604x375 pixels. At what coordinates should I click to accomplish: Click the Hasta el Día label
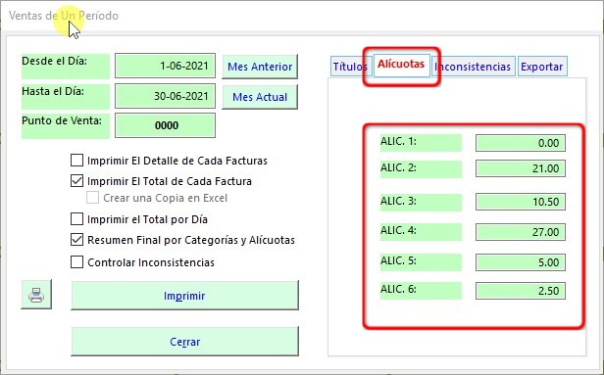(66, 97)
